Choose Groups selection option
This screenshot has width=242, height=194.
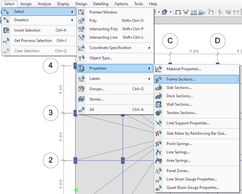point(97,89)
